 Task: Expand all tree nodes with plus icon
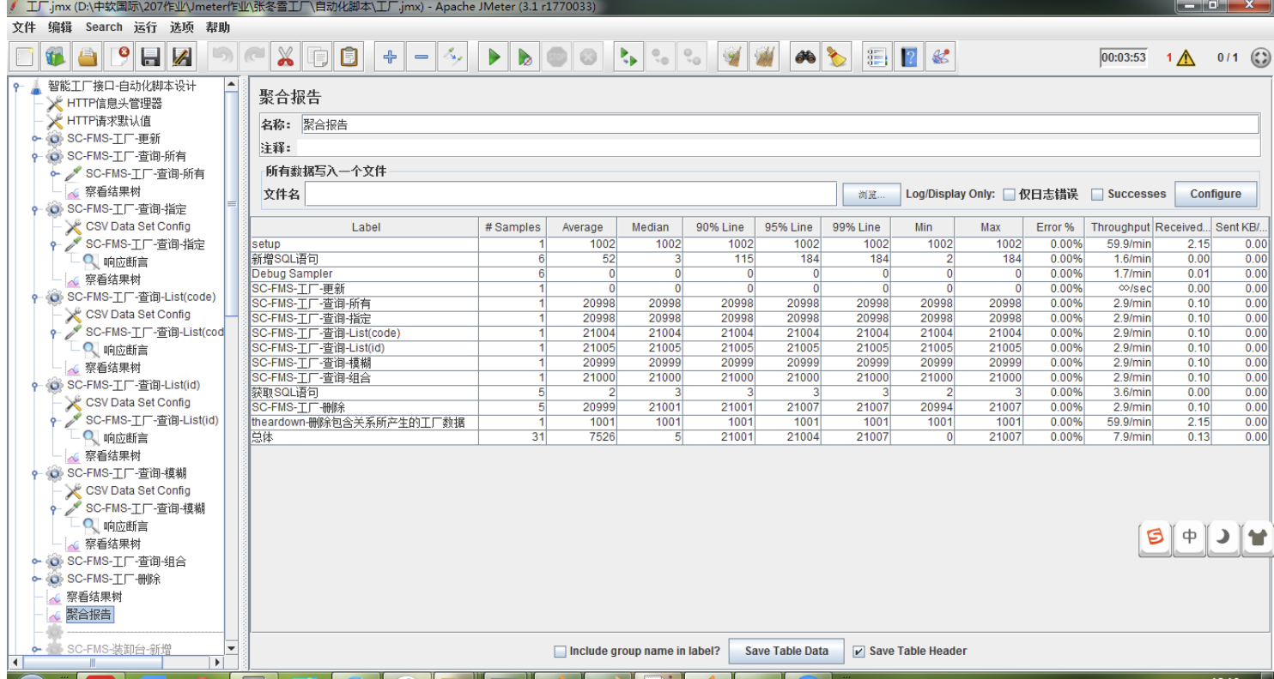390,57
